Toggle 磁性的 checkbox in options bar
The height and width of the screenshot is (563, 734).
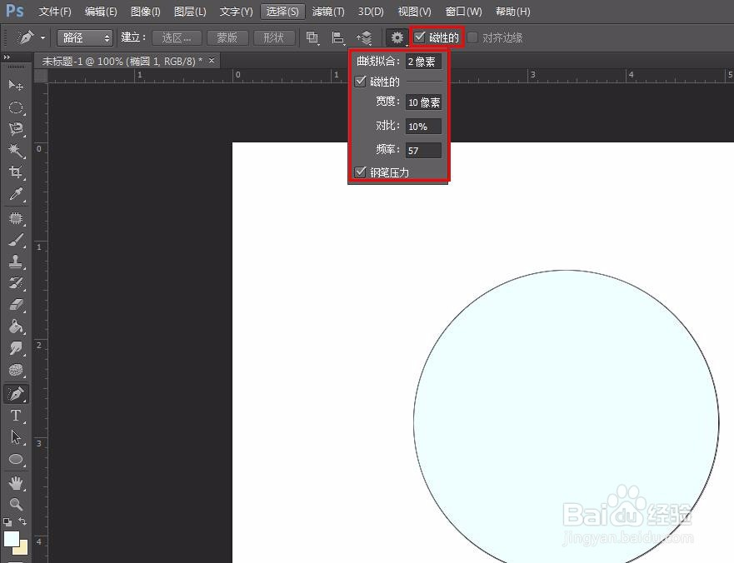coord(419,37)
